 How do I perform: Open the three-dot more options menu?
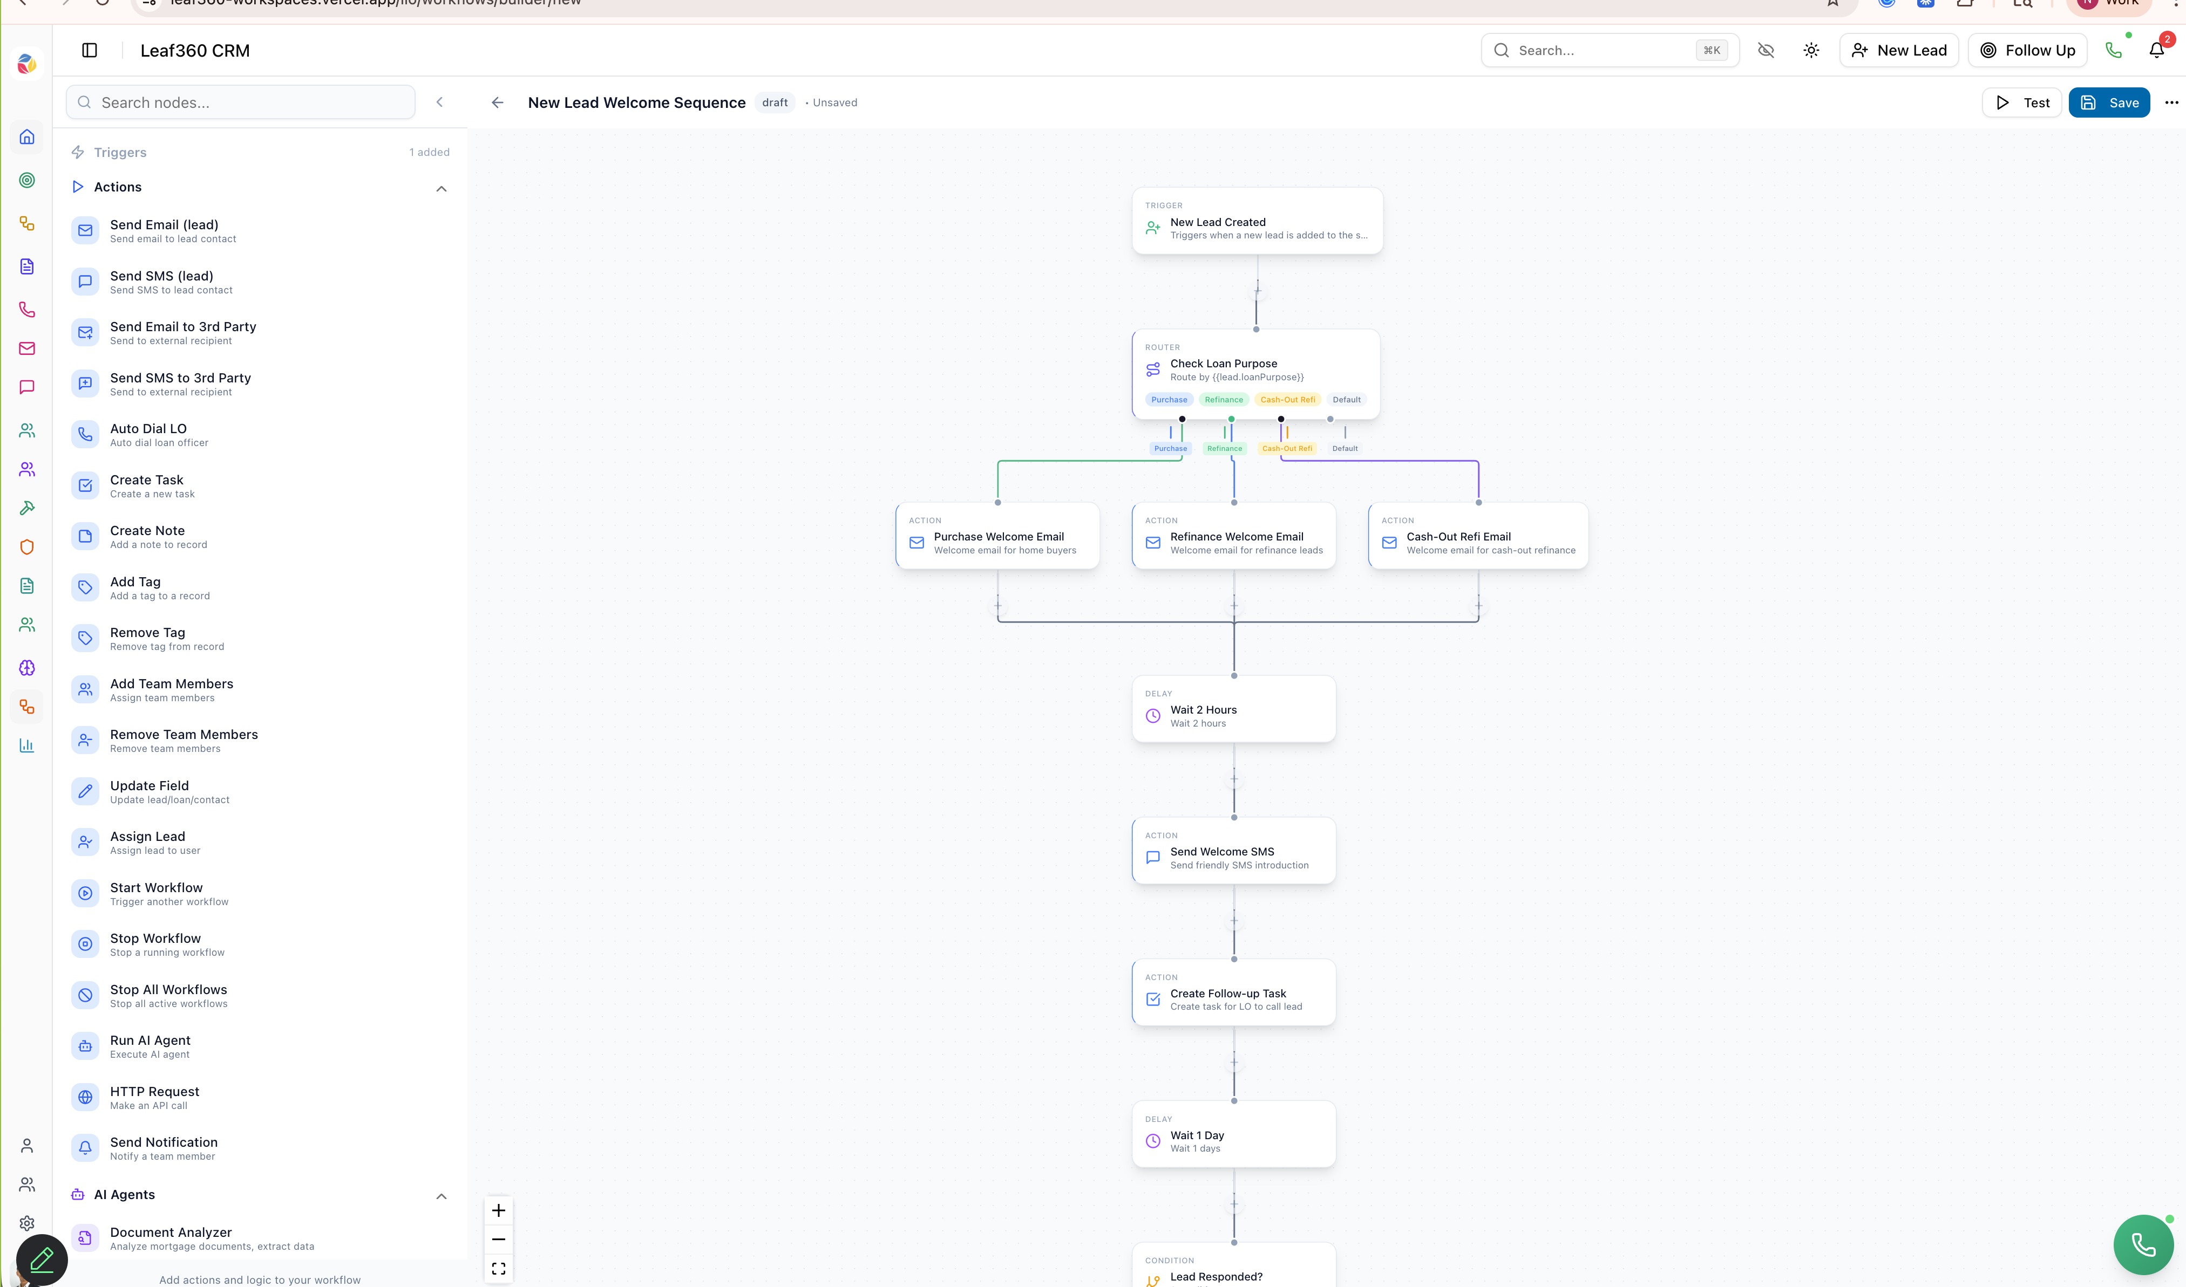pos(2171,102)
